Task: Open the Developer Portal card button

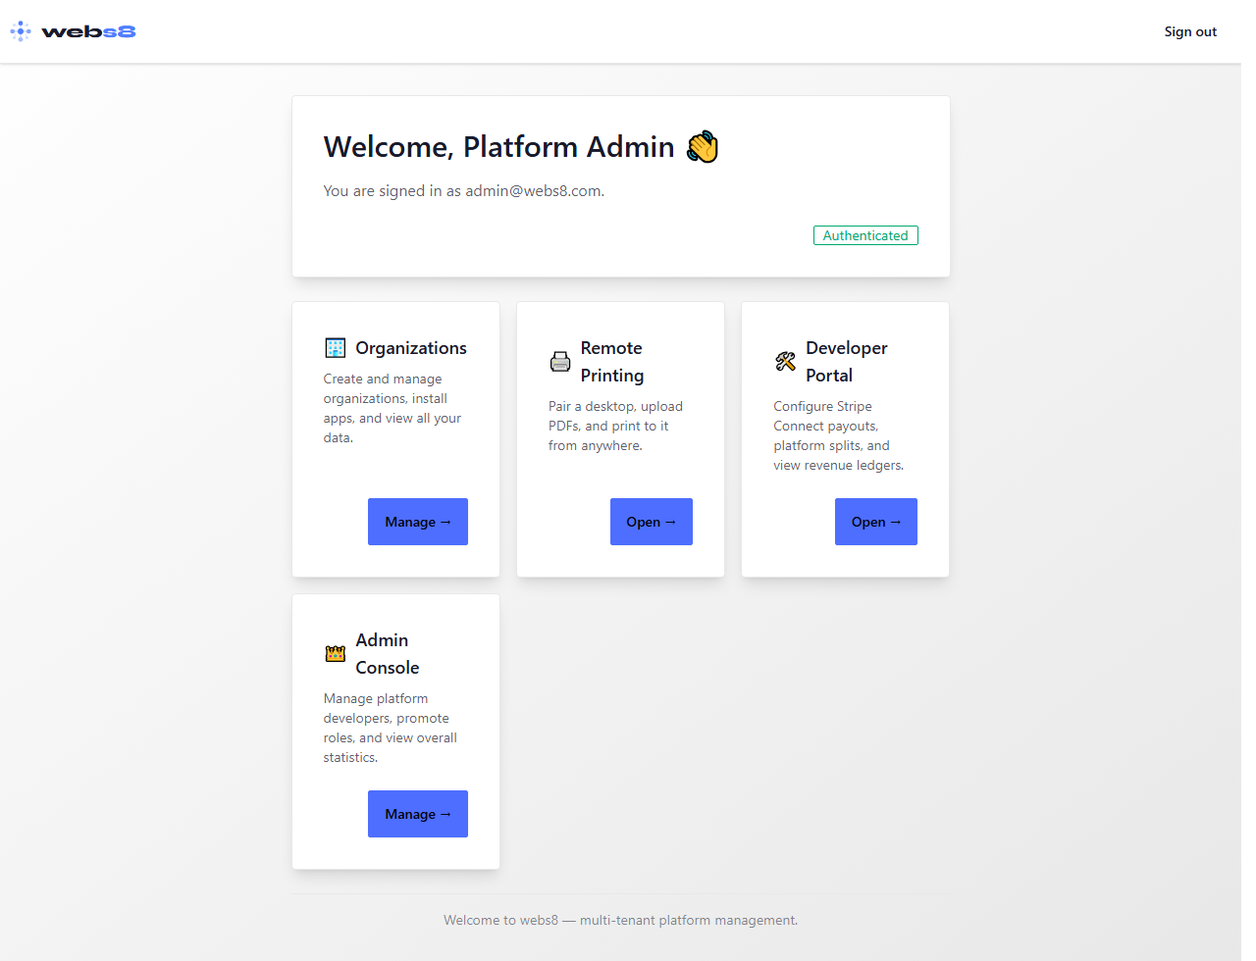Action: 876,522
